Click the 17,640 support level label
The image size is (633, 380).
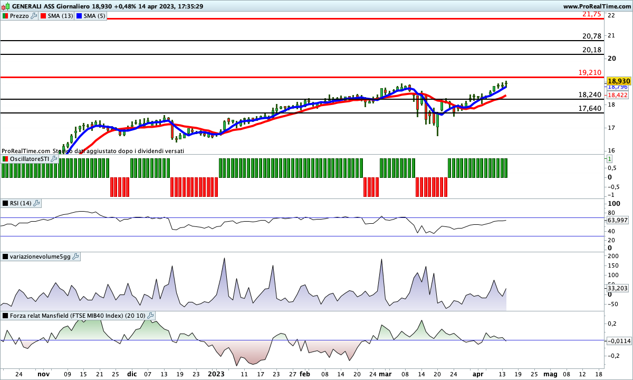coord(590,108)
